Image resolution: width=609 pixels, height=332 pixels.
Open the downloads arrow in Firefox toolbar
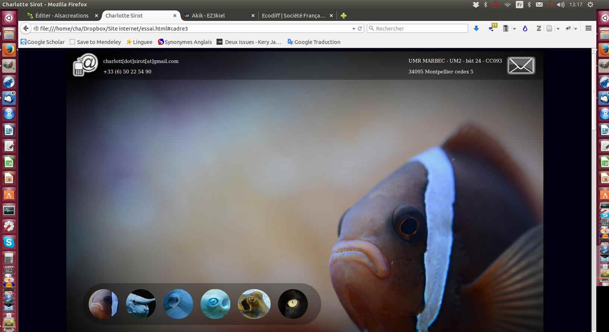point(476,28)
